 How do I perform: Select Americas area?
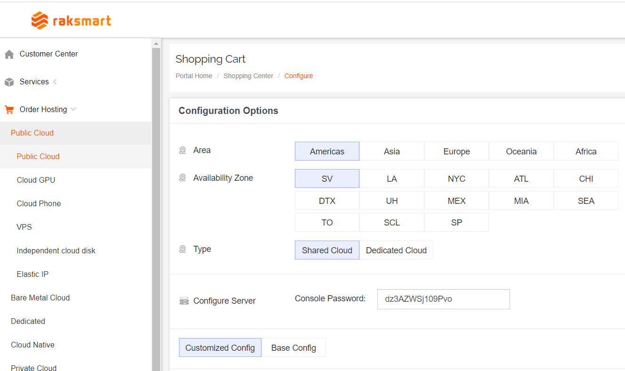[327, 151]
